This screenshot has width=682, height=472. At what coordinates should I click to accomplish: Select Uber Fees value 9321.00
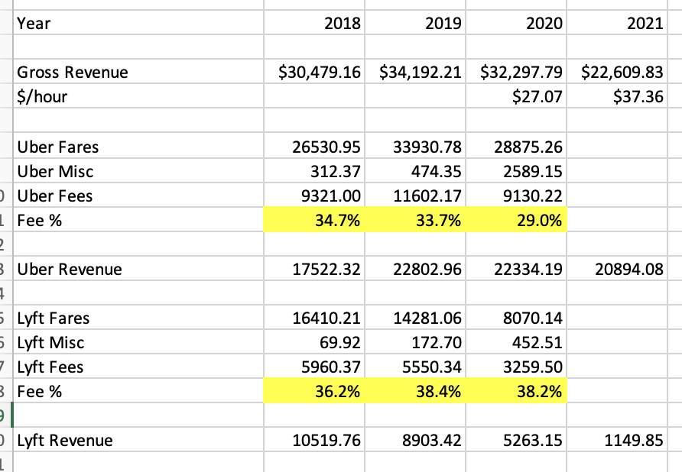[314, 196]
